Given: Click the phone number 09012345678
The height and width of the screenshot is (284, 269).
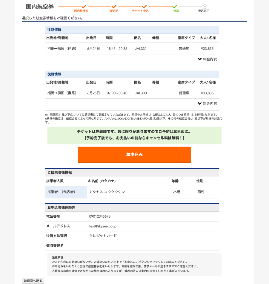Looking at the screenshot, I should click(100, 216).
